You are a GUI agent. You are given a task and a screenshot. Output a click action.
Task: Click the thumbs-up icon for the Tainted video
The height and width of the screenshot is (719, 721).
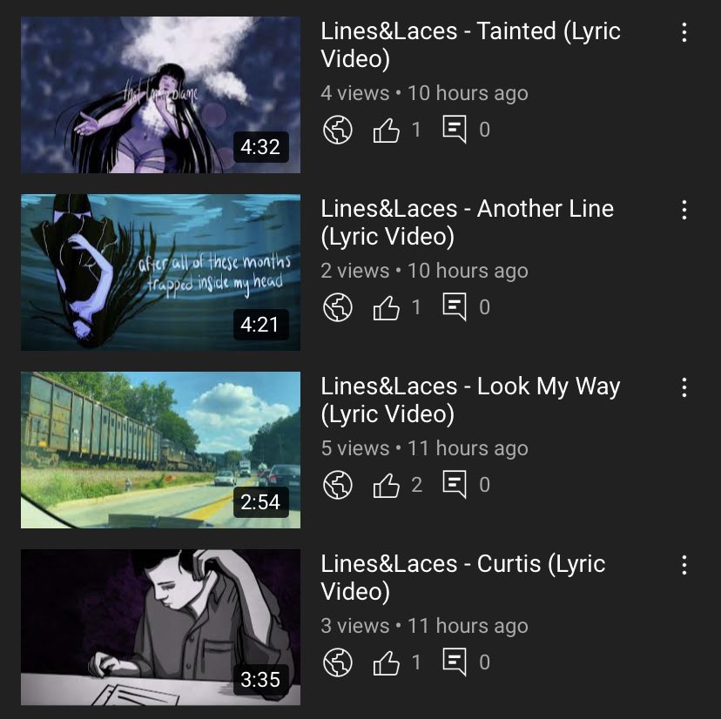[386, 130]
